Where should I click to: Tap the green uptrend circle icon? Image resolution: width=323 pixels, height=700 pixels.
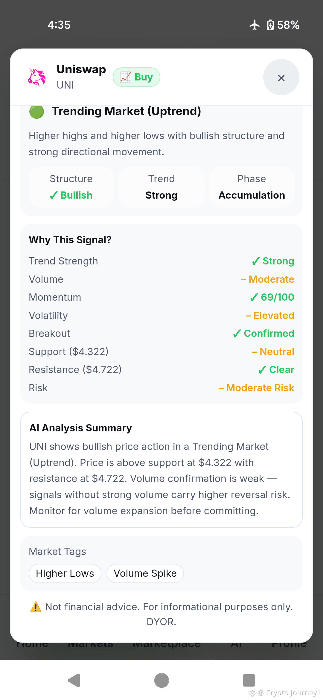coord(36,112)
